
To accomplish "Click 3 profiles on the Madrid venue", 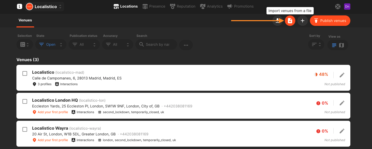I will [x=42, y=84].
